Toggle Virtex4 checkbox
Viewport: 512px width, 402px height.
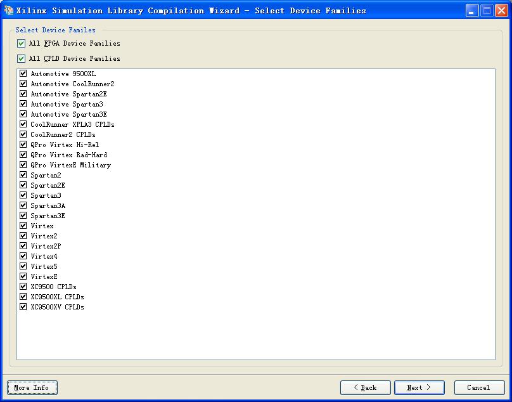pos(23,256)
